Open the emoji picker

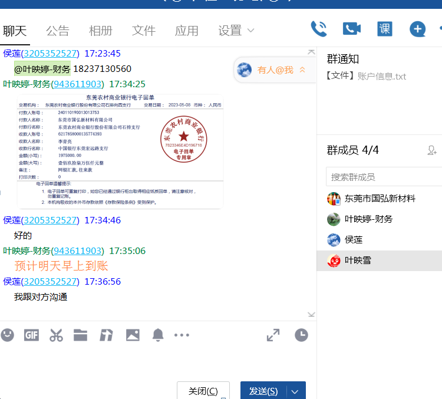click(x=7, y=335)
